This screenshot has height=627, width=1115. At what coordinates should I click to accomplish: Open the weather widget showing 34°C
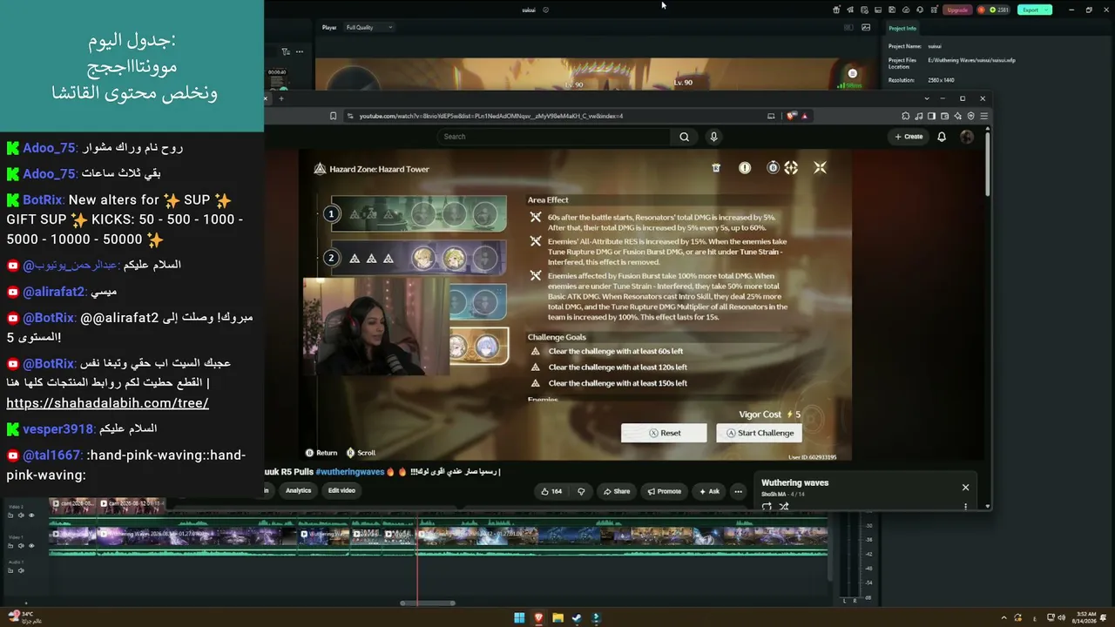coord(24,617)
